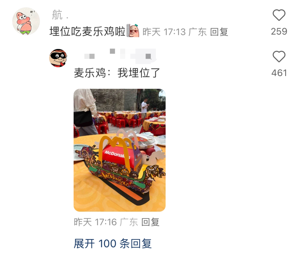Viewport: 299px width, 259px height.
Task: Expand 展开 100 条回复
Action: point(113,243)
